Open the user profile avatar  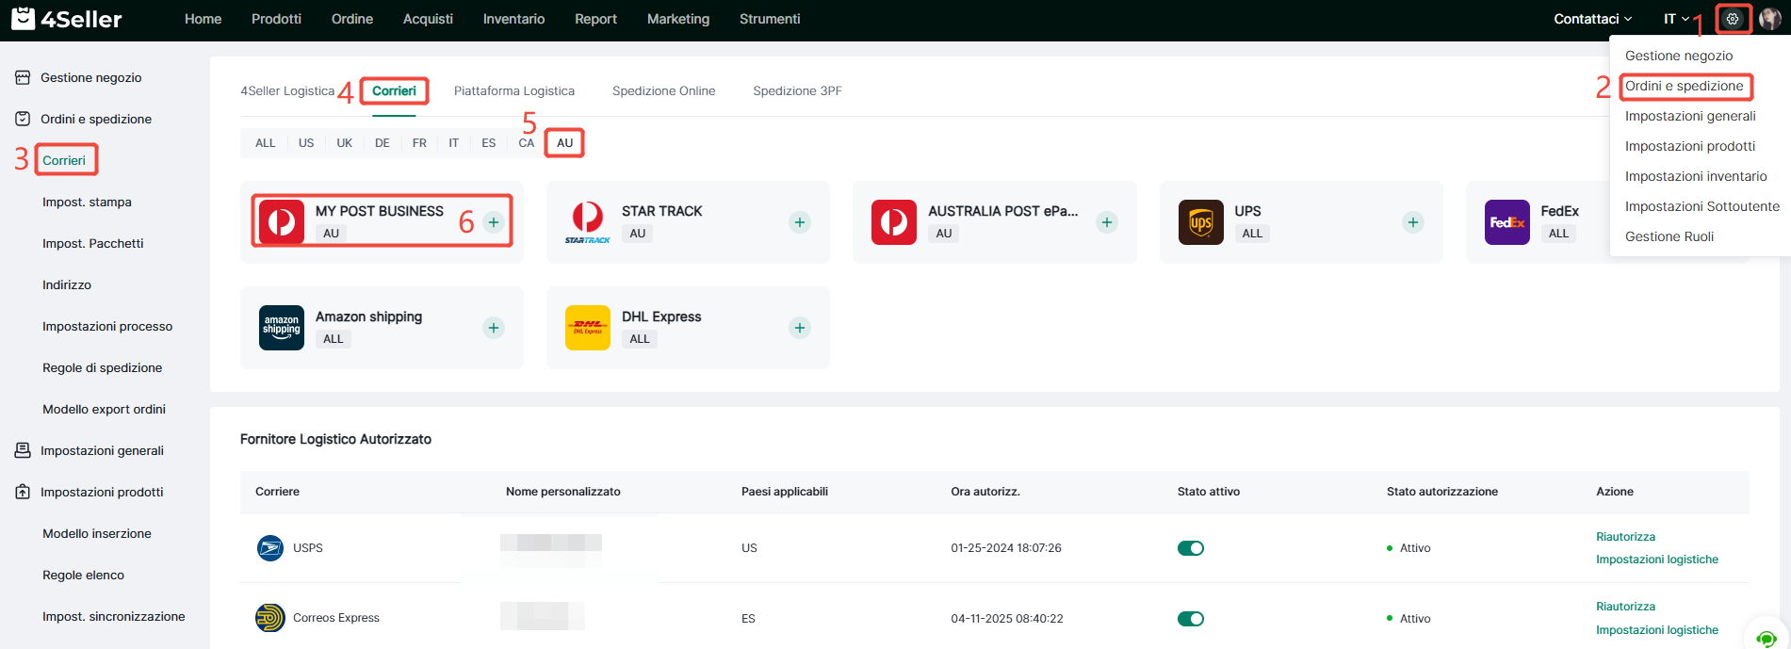(x=1770, y=19)
